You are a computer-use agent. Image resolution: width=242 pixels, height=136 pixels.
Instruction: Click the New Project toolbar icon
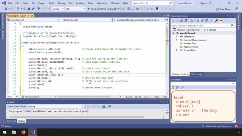(18, 9)
